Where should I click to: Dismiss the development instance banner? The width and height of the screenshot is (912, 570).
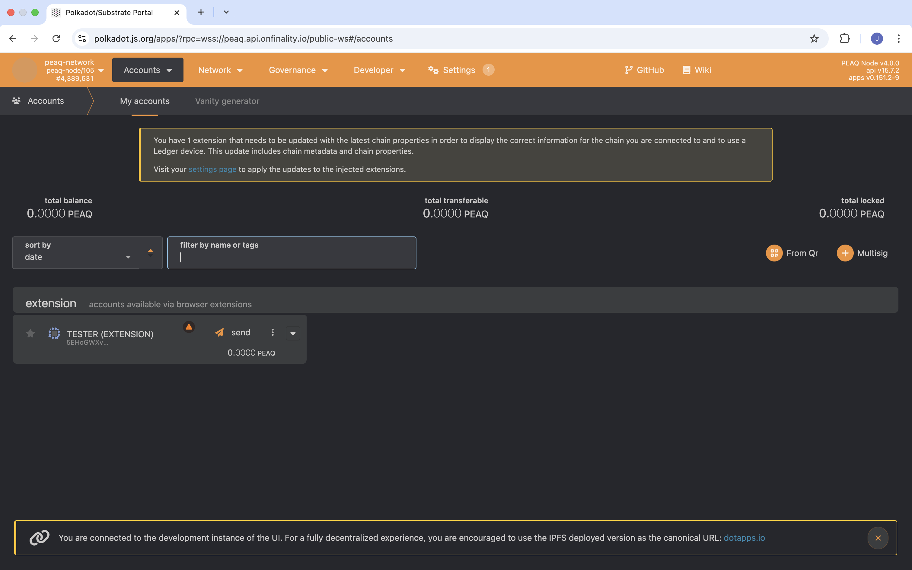(878, 538)
